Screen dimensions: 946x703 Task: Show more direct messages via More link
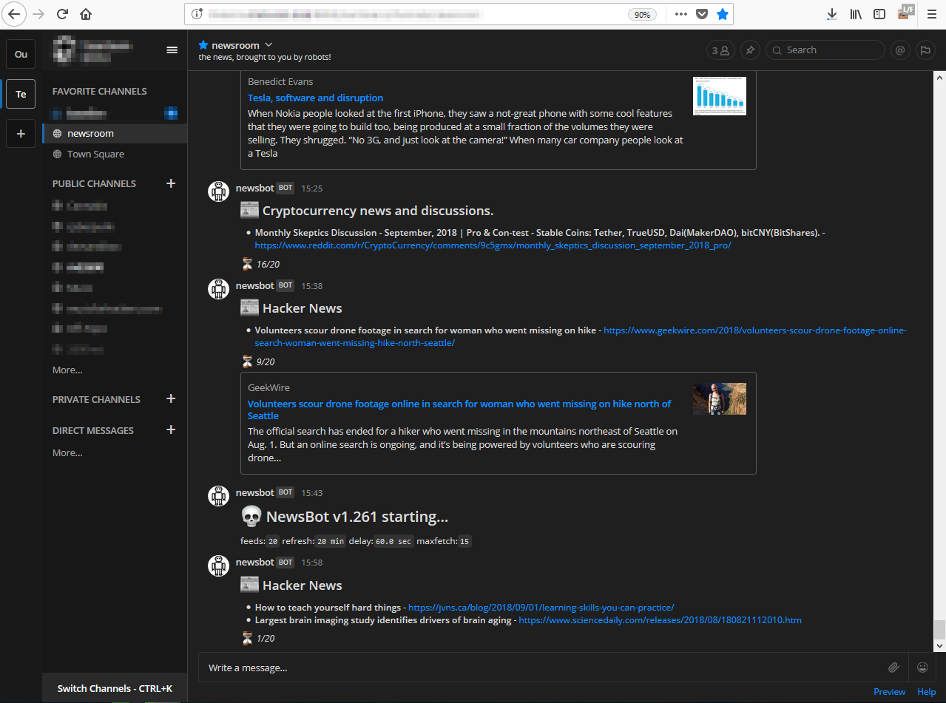pyautogui.click(x=67, y=452)
